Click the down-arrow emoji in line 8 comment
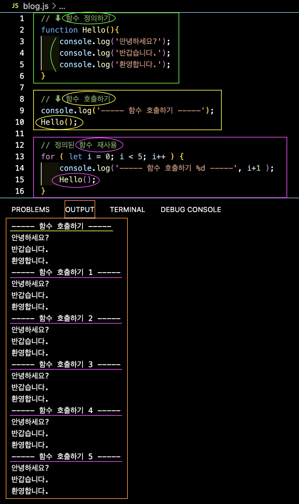Screen dimensions: 299x504 58,99
